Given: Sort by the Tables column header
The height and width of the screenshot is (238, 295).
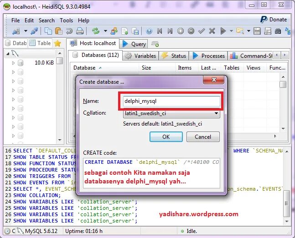Looking at the screenshot, I should point(232,68).
